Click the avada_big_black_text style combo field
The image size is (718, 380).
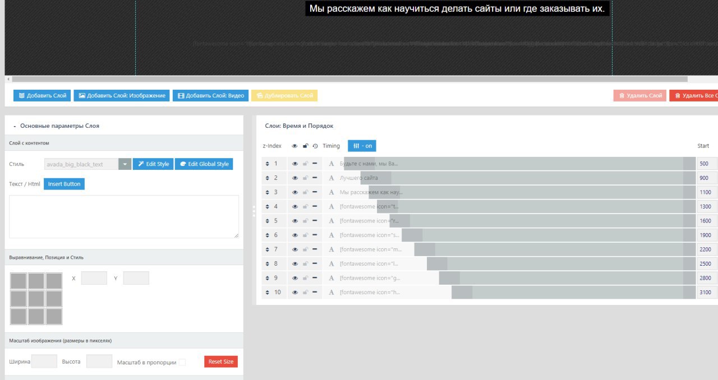[81, 164]
